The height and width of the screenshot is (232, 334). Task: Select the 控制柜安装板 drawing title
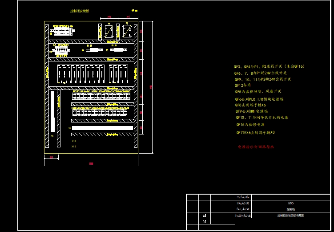(80, 11)
